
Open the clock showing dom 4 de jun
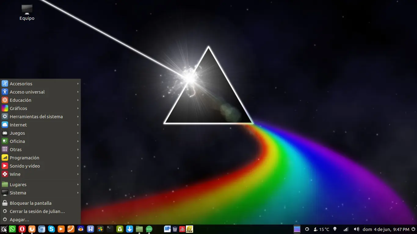point(386,229)
